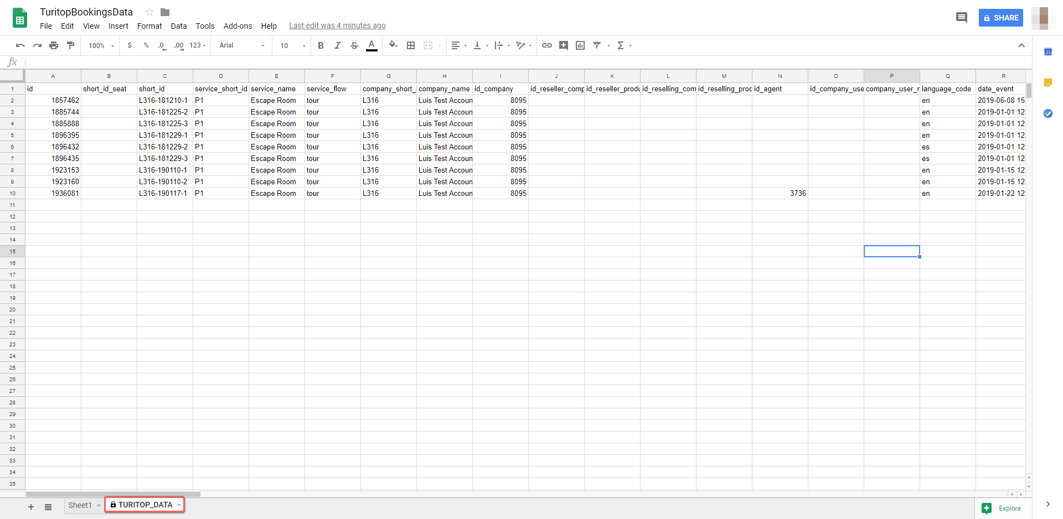Open the Help menu
Image resolution: width=1063 pixels, height=519 pixels.
(269, 26)
